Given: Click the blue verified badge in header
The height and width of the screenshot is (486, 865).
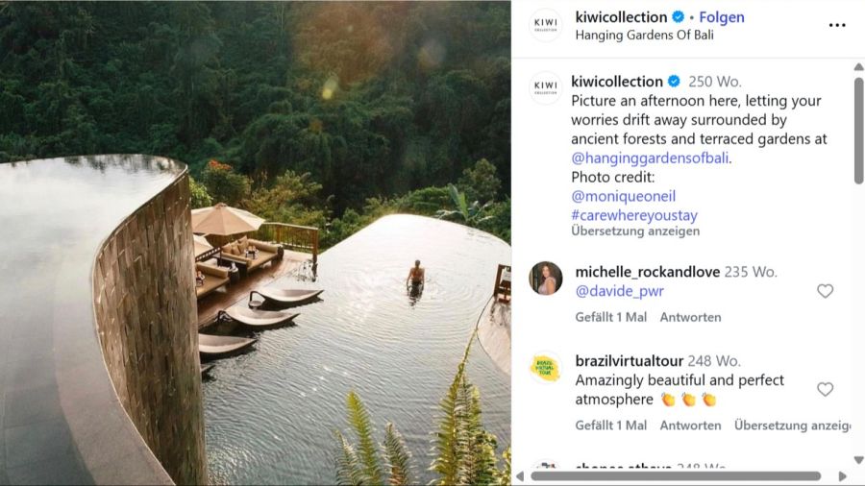Looking at the screenshot, I should (x=678, y=17).
